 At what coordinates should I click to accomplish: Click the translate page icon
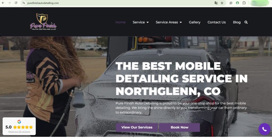pos(216,3)
